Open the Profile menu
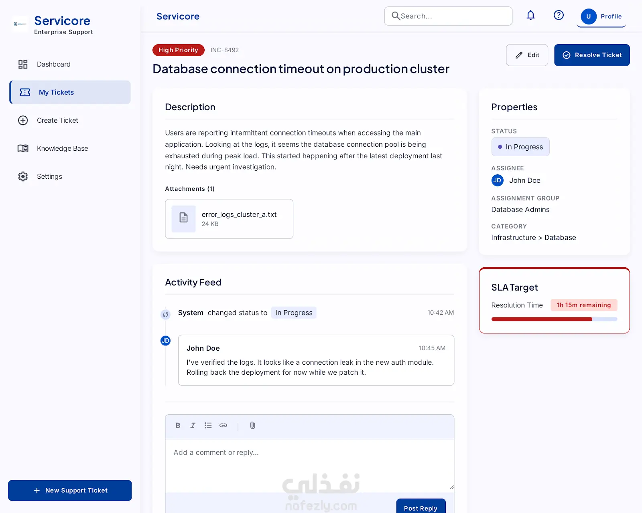Screen dimensions: 642x513 [x=601, y=16]
